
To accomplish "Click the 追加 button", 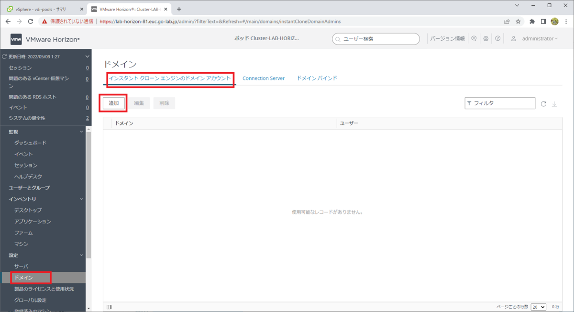I will [113, 103].
